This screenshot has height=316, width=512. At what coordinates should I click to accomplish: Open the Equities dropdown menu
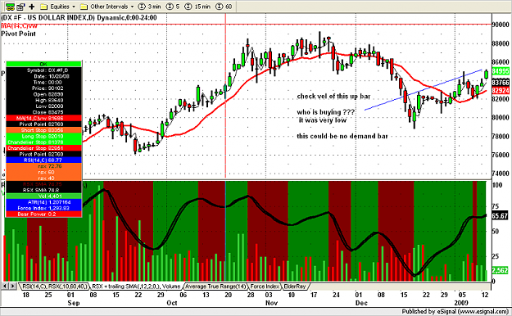pyautogui.click(x=62, y=7)
